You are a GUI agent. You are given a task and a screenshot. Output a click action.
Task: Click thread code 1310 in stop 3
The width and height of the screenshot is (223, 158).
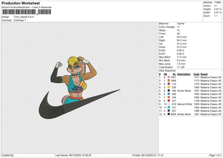coord(197,84)
